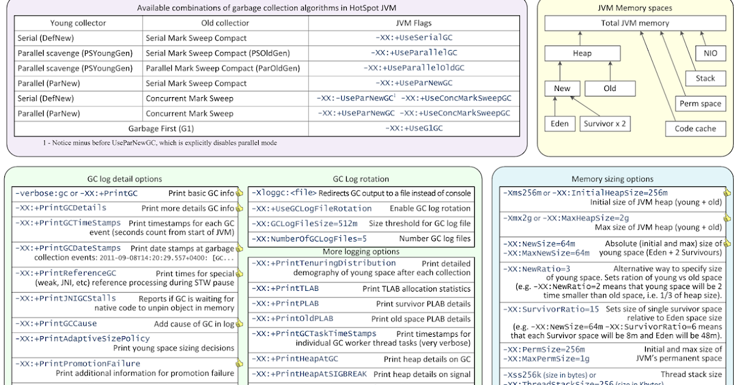Select the Code cache box
The image size is (734, 385).
pyautogui.click(x=695, y=129)
